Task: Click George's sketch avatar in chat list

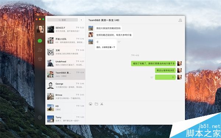Action: click(50, 85)
